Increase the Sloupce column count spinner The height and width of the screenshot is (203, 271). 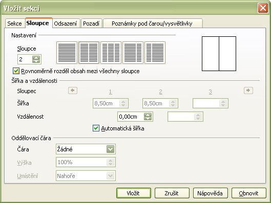(x=36, y=57)
